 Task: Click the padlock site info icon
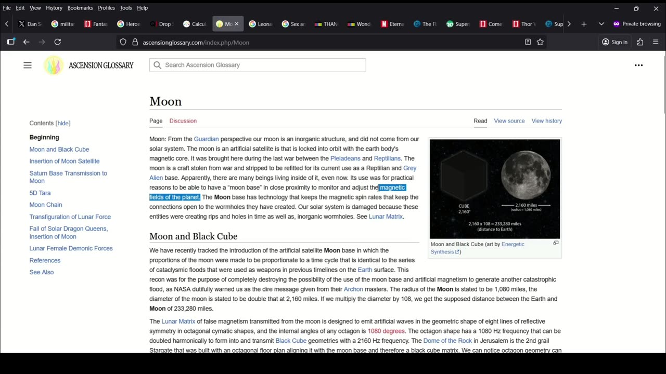point(135,42)
